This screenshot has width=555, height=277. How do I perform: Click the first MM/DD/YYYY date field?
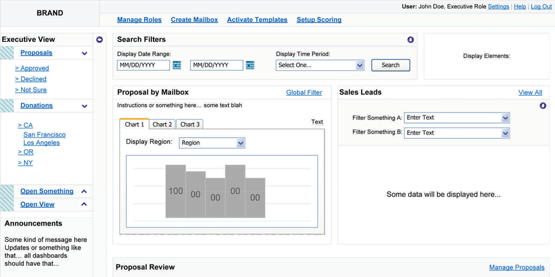click(x=143, y=65)
